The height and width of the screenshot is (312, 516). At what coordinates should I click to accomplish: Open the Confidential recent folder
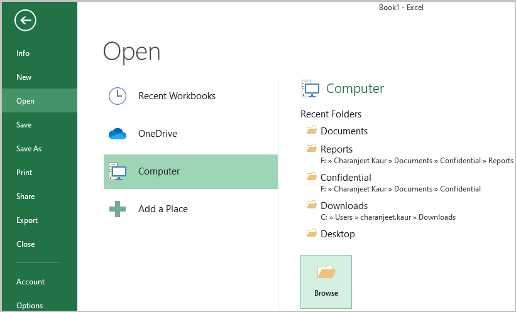[346, 178]
